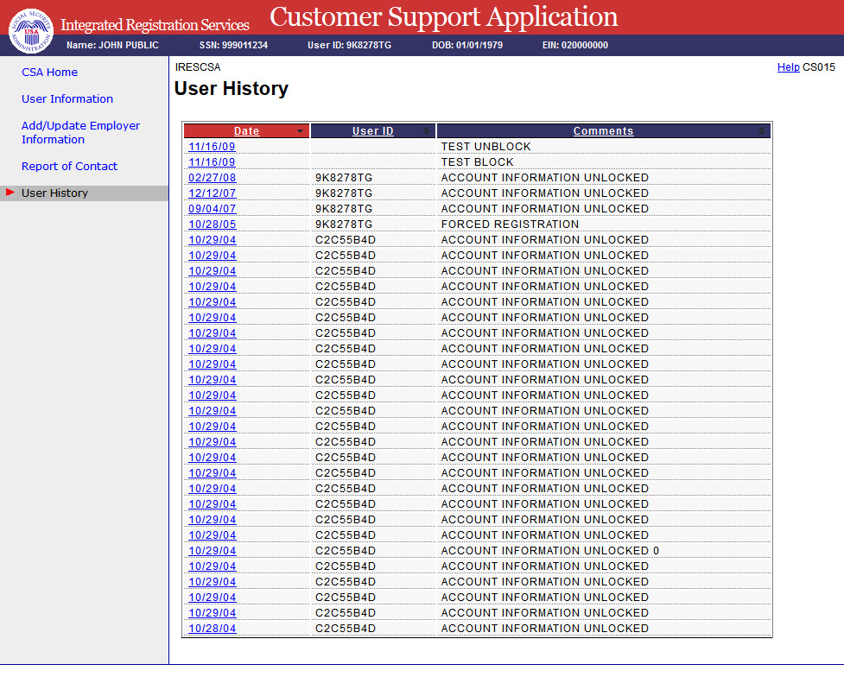Click the descending sort arrow in Date header
This screenshot has width=844, height=696.
pos(300,131)
